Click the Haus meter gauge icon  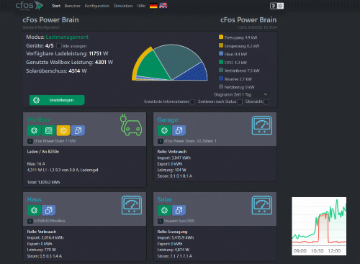click(132, 205)
